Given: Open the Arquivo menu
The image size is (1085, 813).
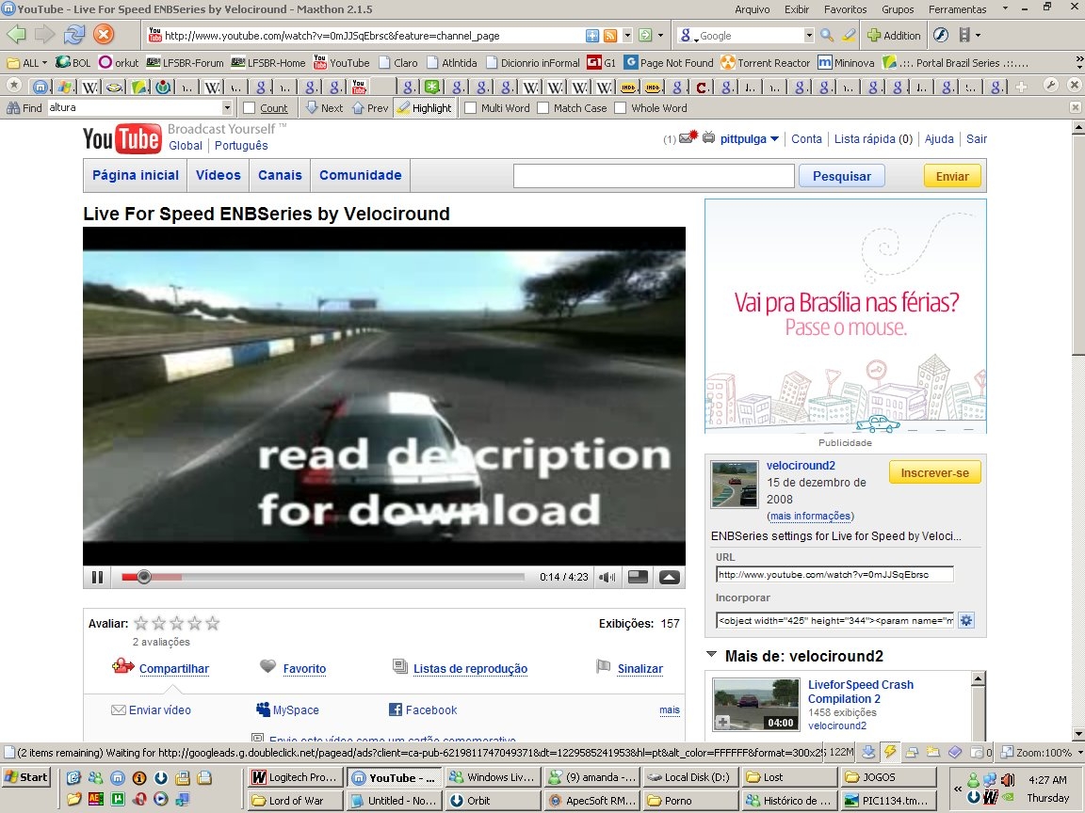Looking at the screenshot, I should [753, 9].
